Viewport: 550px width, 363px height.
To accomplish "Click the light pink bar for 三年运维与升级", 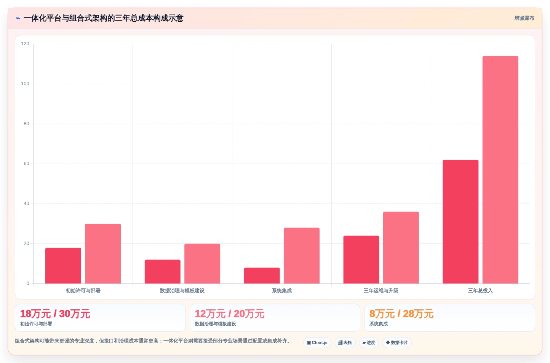I will click(x=401, y=248).
